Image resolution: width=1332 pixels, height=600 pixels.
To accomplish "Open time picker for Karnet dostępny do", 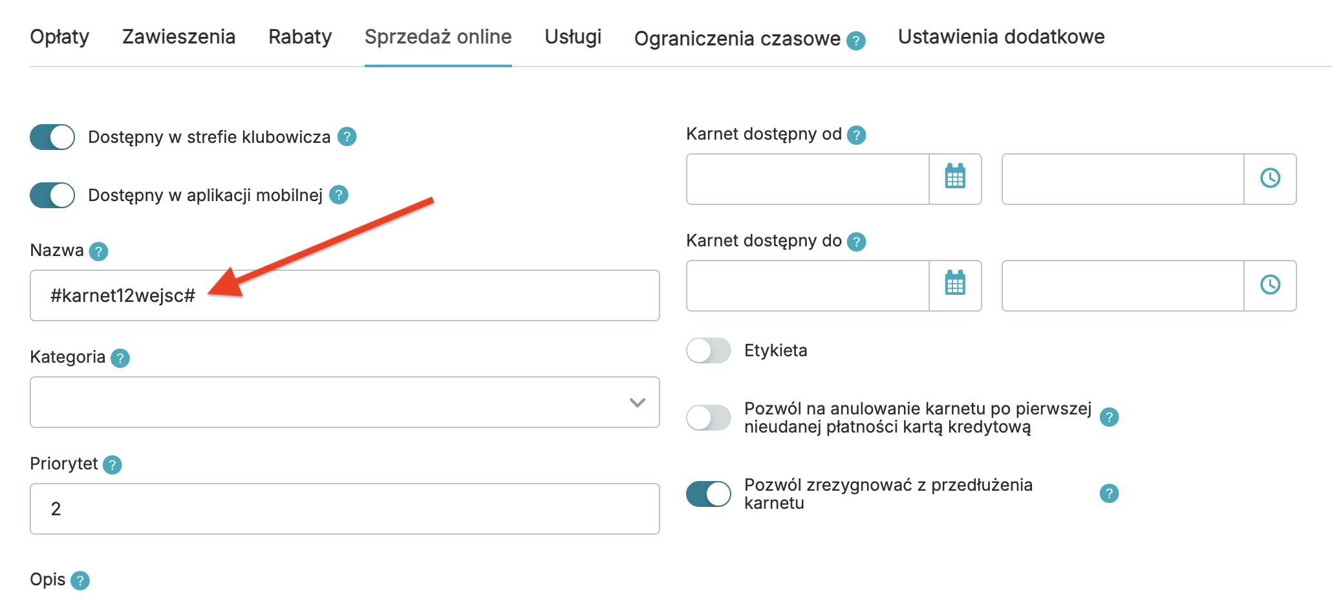I will pos(1270,285).
